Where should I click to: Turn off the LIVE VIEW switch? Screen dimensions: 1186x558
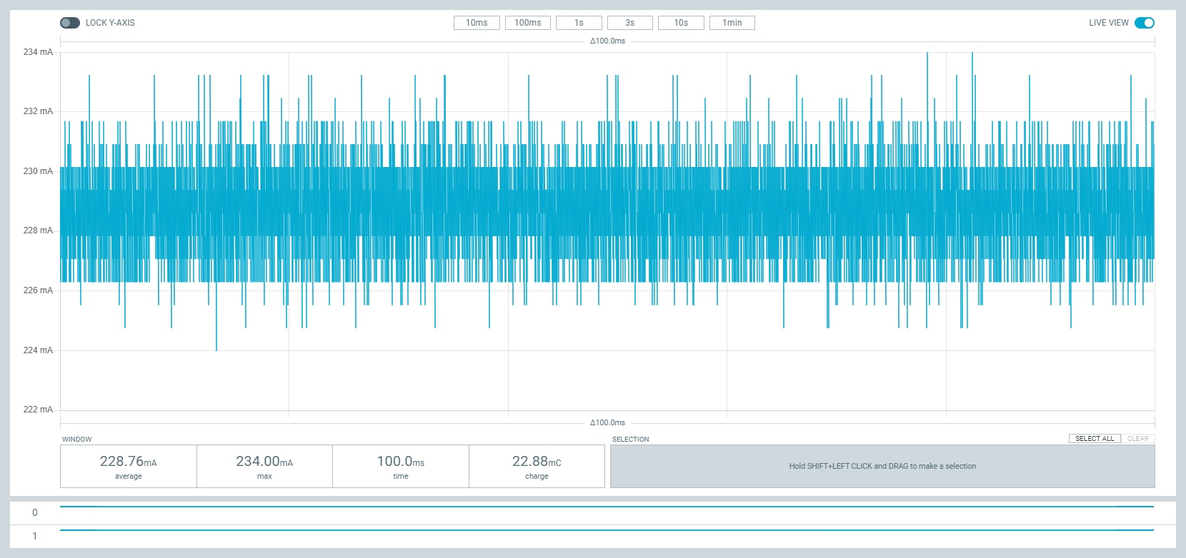(1145, 23)
